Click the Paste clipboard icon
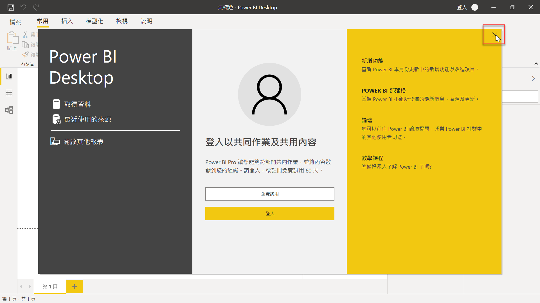540x303 pixels. pos(12,38)
